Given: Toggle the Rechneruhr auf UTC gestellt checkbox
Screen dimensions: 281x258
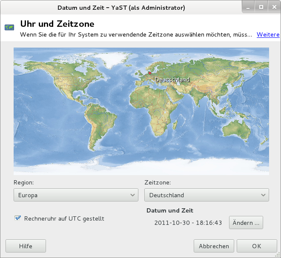Looking at the screenshot, I should 17,218.
